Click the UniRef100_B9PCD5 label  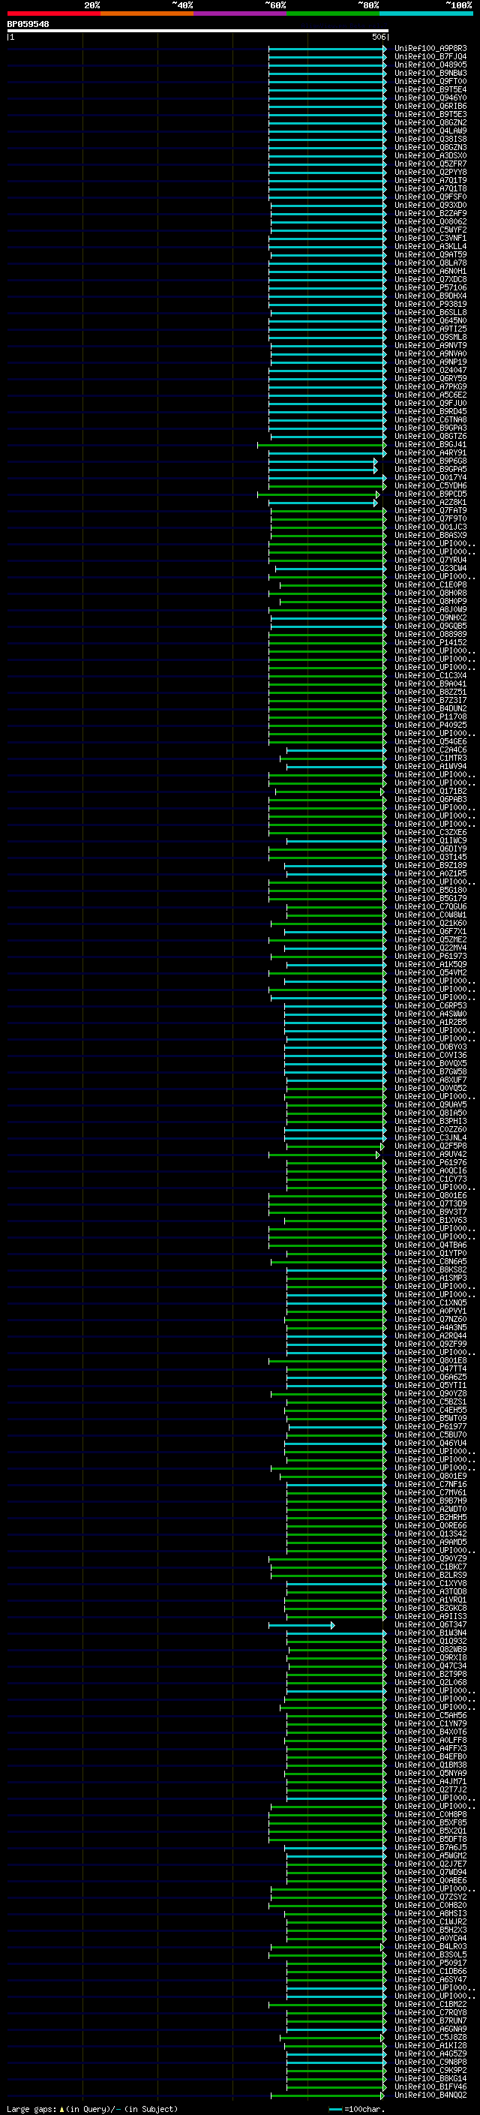coord(430,494)
